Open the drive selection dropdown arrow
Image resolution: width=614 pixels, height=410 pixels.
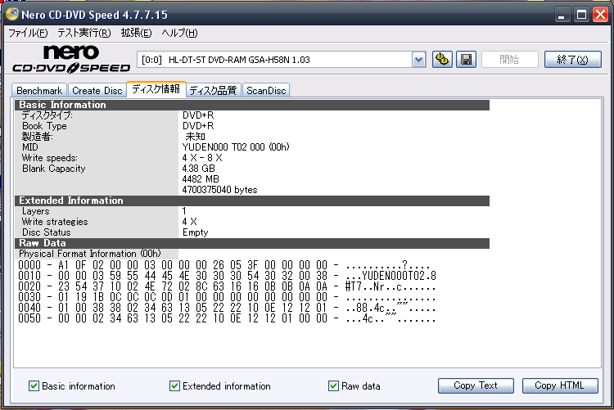(418, 60)
